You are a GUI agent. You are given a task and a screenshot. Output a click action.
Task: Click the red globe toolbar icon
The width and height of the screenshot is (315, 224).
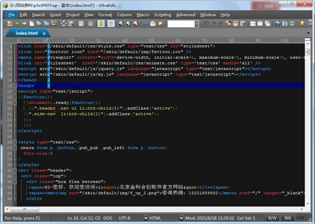136,24
